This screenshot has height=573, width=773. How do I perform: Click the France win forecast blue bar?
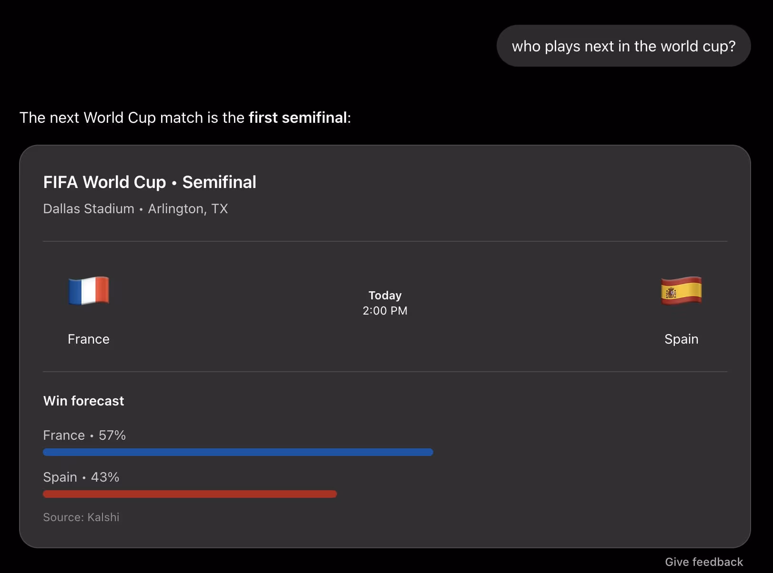click(238, 452)
